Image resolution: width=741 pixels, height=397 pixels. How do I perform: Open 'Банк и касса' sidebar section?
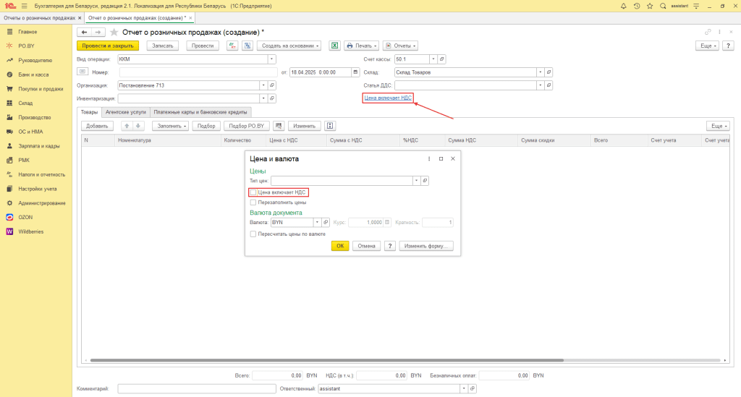[x=33, y=74]
